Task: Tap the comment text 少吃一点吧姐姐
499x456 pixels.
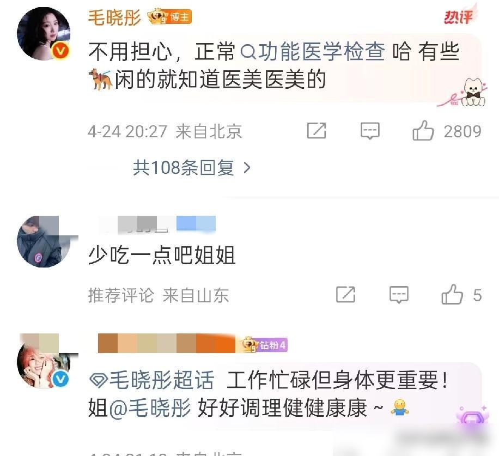Action: click(x=162, y=255)
